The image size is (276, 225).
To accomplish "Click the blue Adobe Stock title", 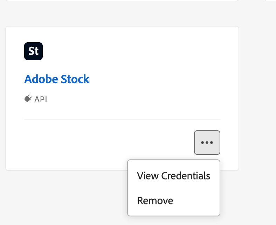I will tap(57, 79).
